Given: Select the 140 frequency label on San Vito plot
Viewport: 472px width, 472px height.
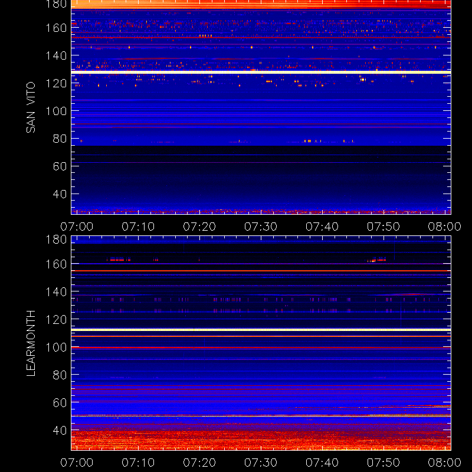Looking at the screenshot, I should tap(56, 55).
